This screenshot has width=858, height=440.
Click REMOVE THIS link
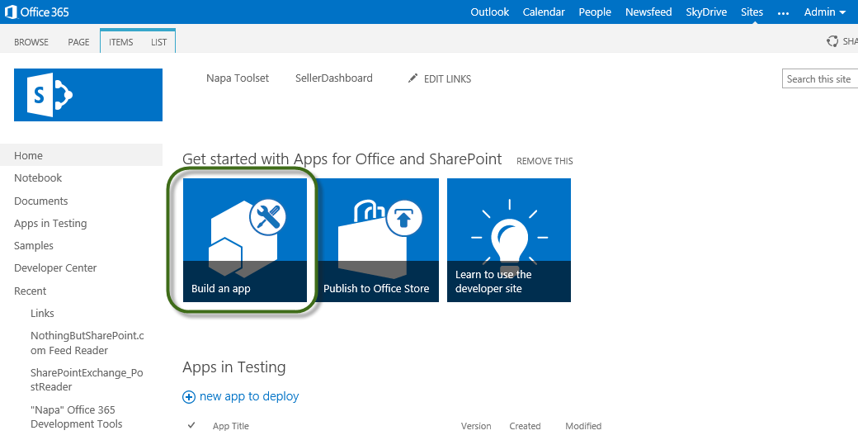pyautogui.click(x=544, y=161)
